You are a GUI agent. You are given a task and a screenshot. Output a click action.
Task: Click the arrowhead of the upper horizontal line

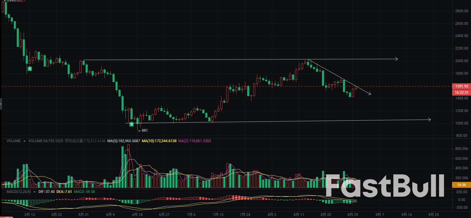pos(396,59)
